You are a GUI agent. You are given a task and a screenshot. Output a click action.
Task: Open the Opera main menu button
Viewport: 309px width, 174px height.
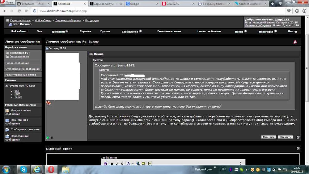[7, 2]
